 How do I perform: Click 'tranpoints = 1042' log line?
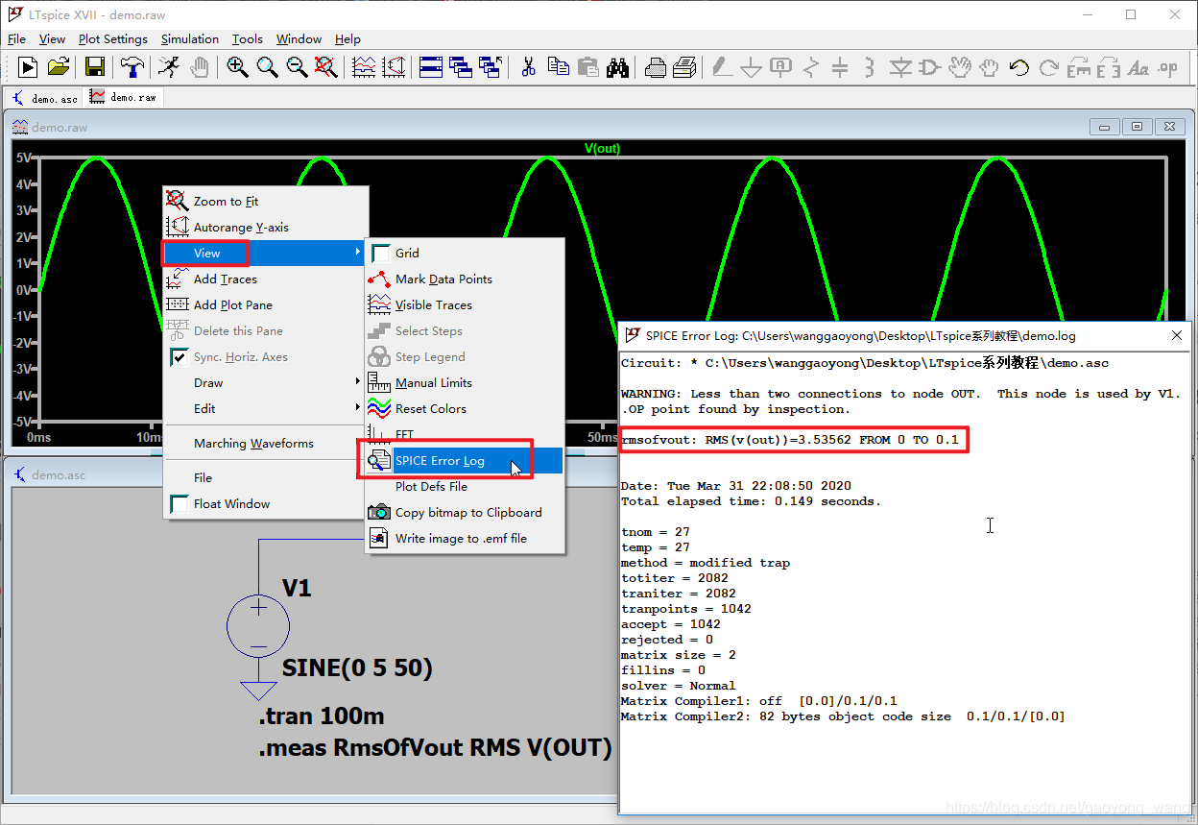tap(686, 609)
